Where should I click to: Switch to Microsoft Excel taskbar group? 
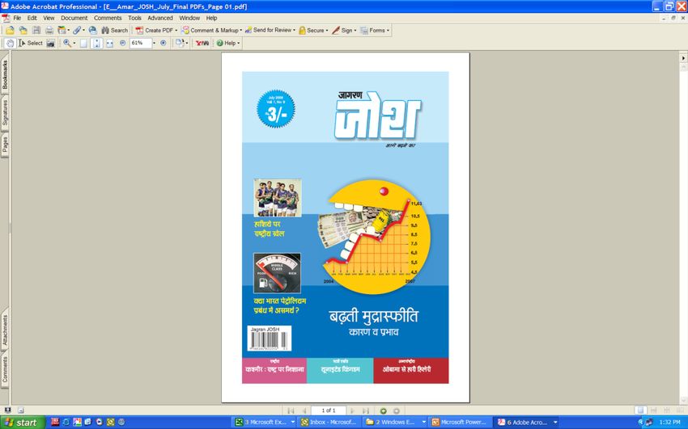click(x=264, y=423)
